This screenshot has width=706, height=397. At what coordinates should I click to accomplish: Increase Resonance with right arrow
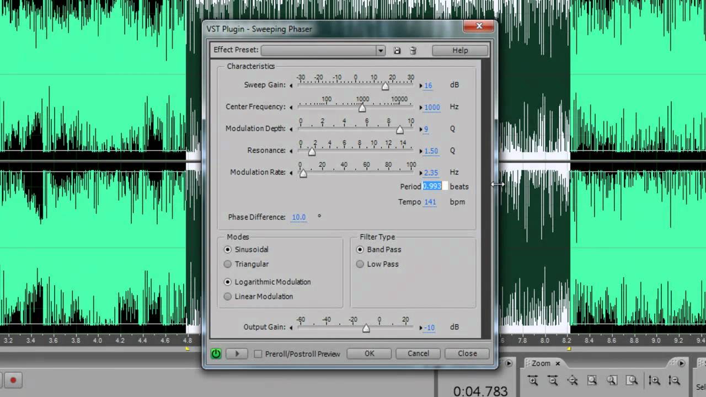421,151
